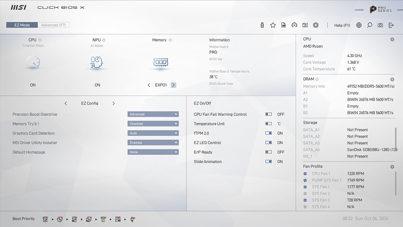Toggle the ErP Ready switch
Viewport: 403px width, 227px height.
click(x=269, y=152)
